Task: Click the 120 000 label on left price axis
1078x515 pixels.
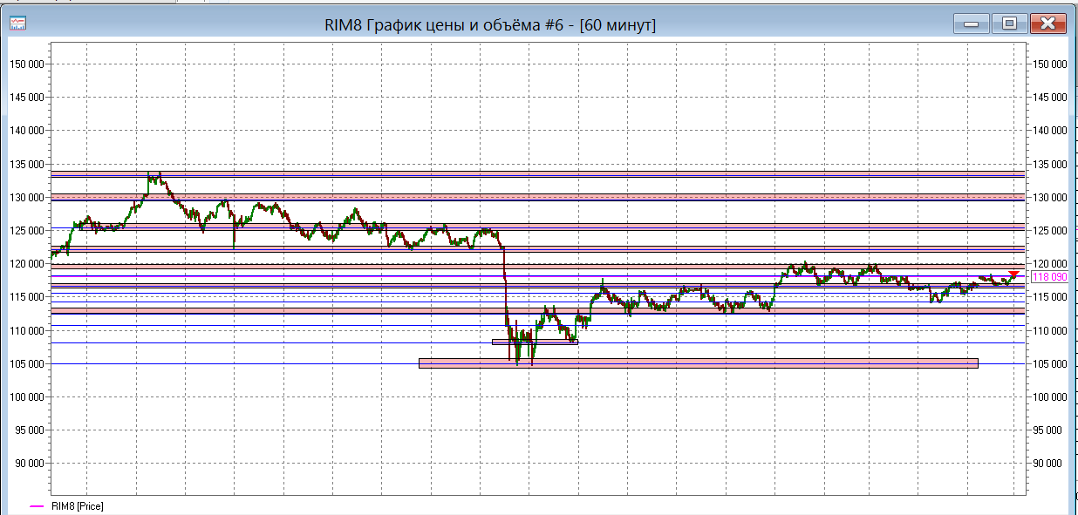Action: click(27, 263)
